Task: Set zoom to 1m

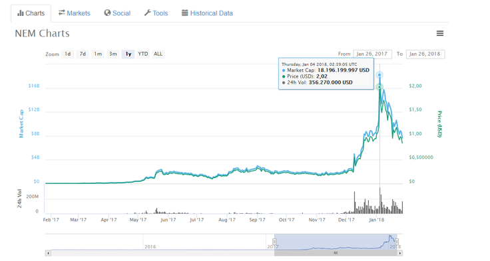Action: [98, 54]
